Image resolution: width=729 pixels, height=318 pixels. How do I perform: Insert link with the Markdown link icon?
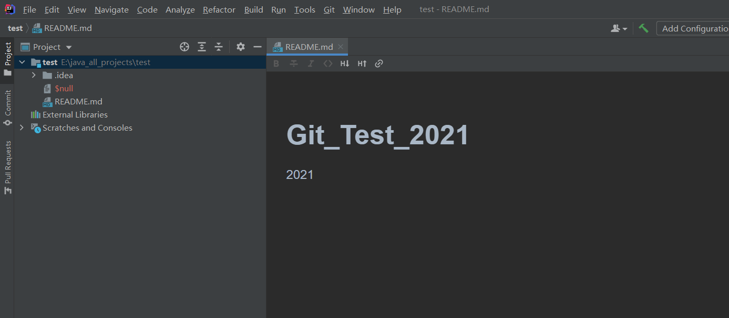tap(379, 63)
